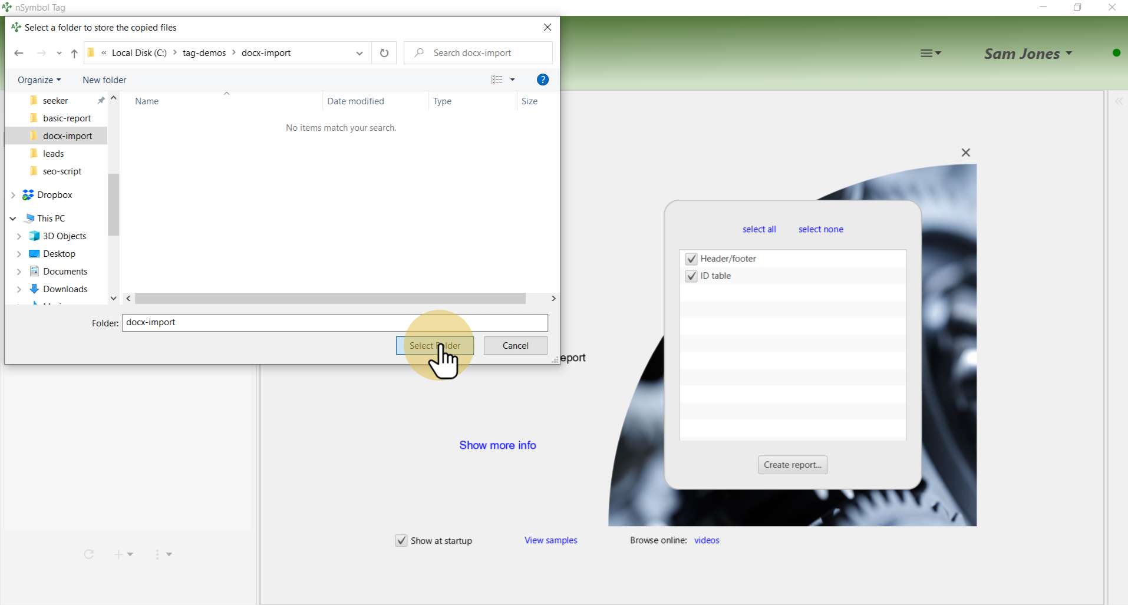Open Downloads in navigation pane

65,289
